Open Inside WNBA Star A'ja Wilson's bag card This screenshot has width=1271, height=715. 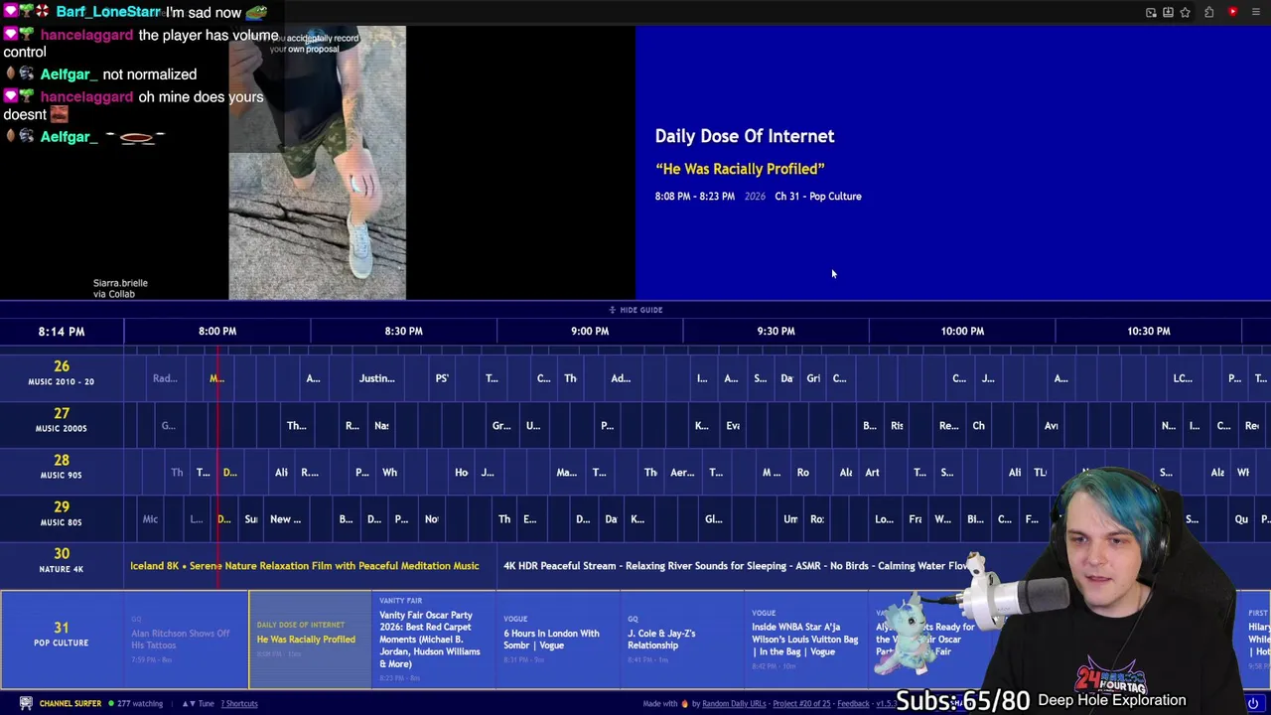coord(806,639)
